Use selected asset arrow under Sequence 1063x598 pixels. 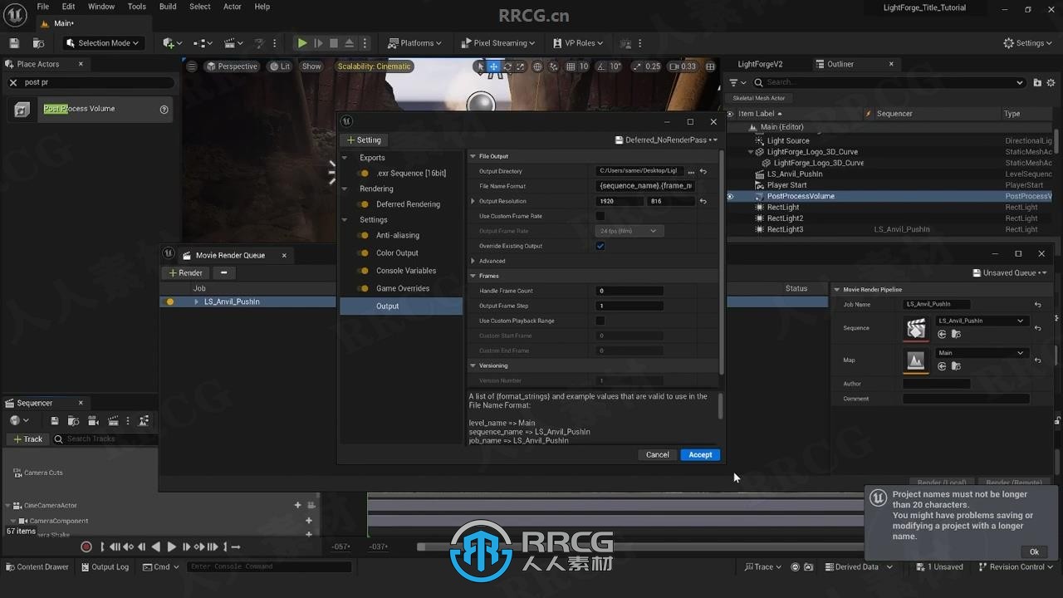[x=942, y=334]
